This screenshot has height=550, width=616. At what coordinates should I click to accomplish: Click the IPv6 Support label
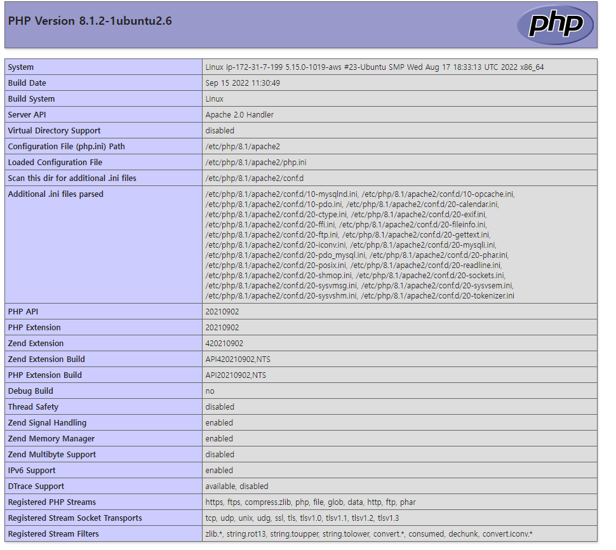tap(31, 470)
